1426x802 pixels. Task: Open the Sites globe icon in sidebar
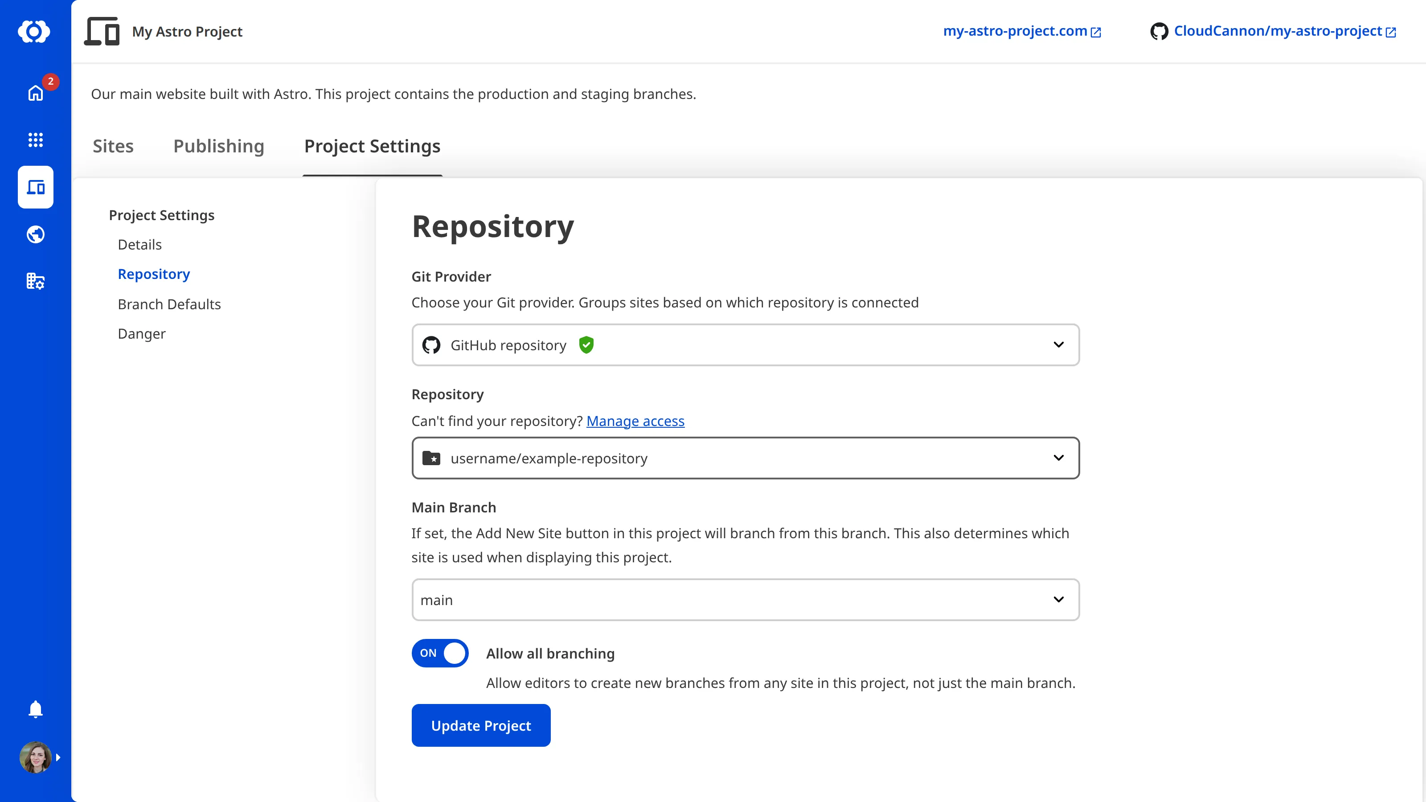(x=36, y=234)
